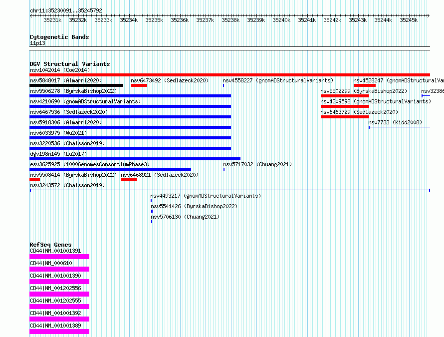The image size is (444, 337).
Task: Click blue bar for nsv5918306 (Almarri2020)
Action: tap(130, 127)
